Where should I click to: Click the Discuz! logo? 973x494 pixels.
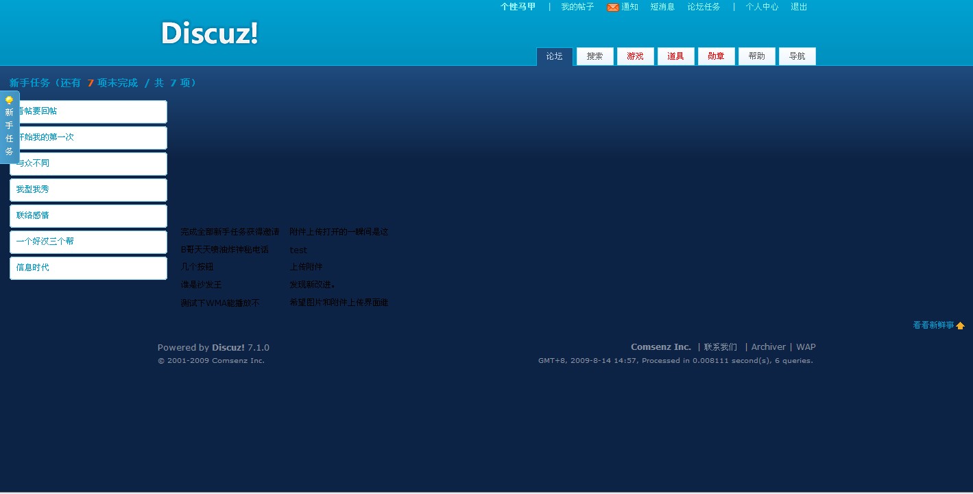[209, 33]
